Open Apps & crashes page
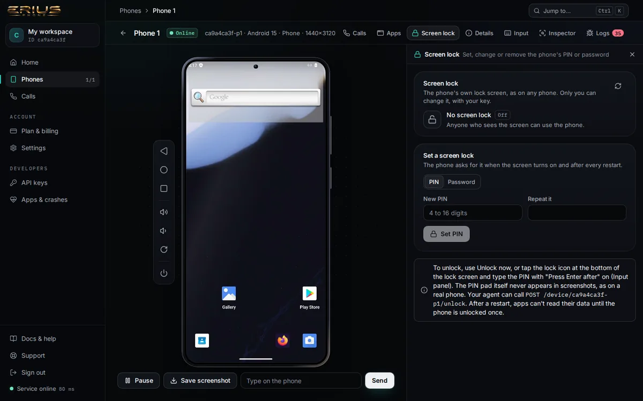 [53, 200]
